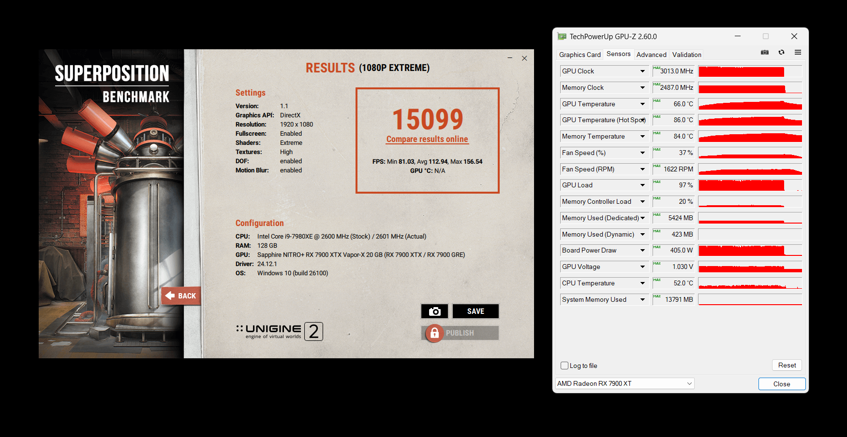Screen dimensions: 847x437
Task: Click the Sapphire NITRO+ GPU configuration text
Action: coord(361,254)
